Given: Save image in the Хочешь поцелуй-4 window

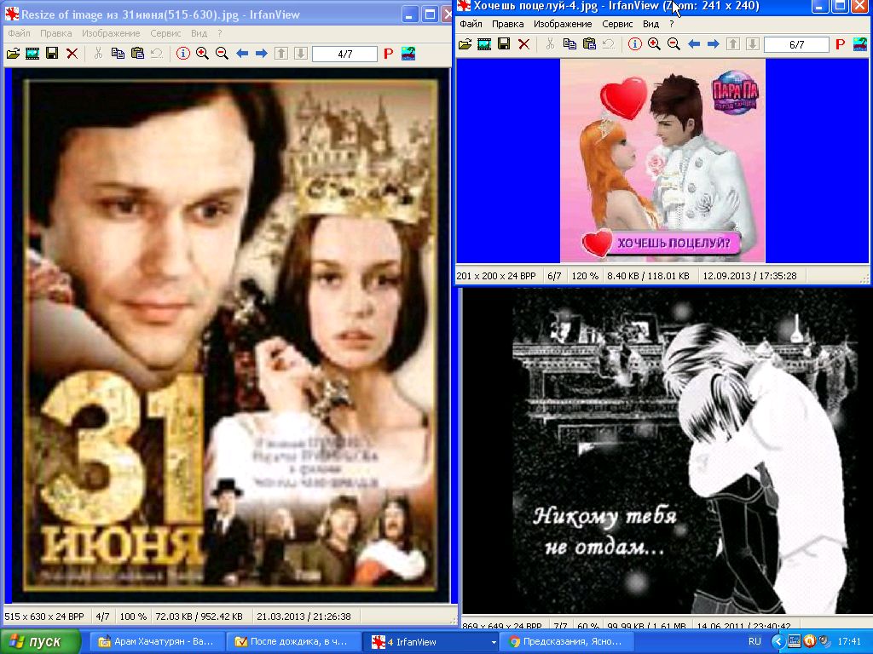Looking at the screenshot, I should (504, 44).
